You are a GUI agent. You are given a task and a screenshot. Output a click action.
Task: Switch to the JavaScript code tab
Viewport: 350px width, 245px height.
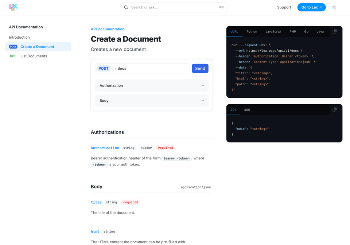pyautogui.click(x=273, y=32)
